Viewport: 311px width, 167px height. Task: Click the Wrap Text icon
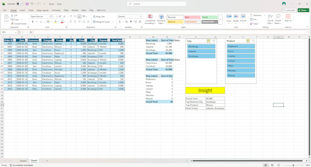tap(94, 16)
